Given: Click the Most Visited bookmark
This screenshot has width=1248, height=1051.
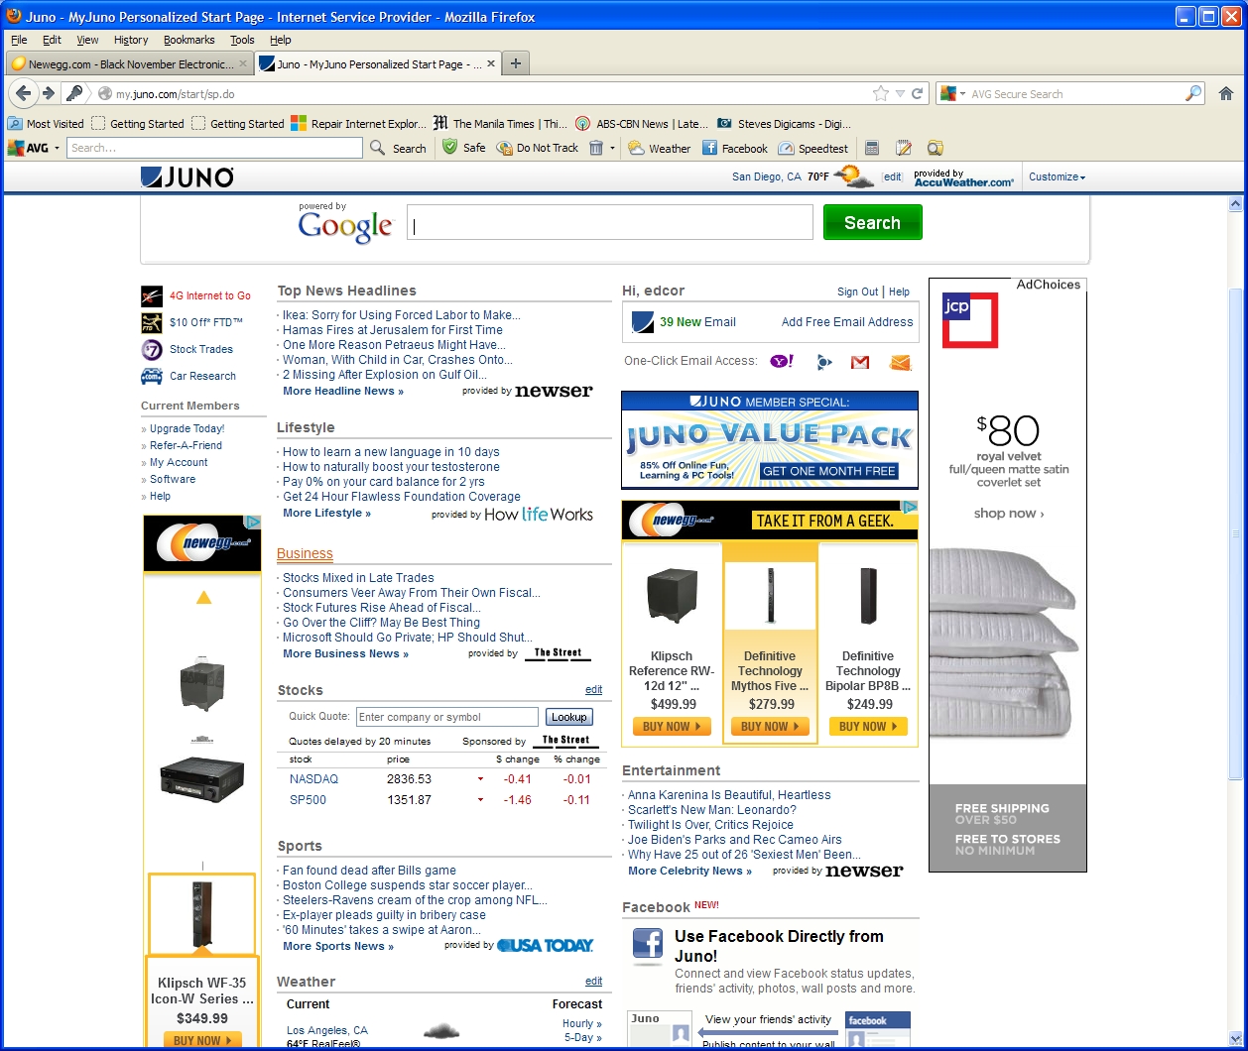Looking at the screenshot, I should pos(46,124).
